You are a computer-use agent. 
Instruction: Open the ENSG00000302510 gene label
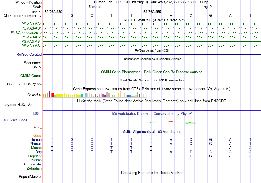click(26, 33)
